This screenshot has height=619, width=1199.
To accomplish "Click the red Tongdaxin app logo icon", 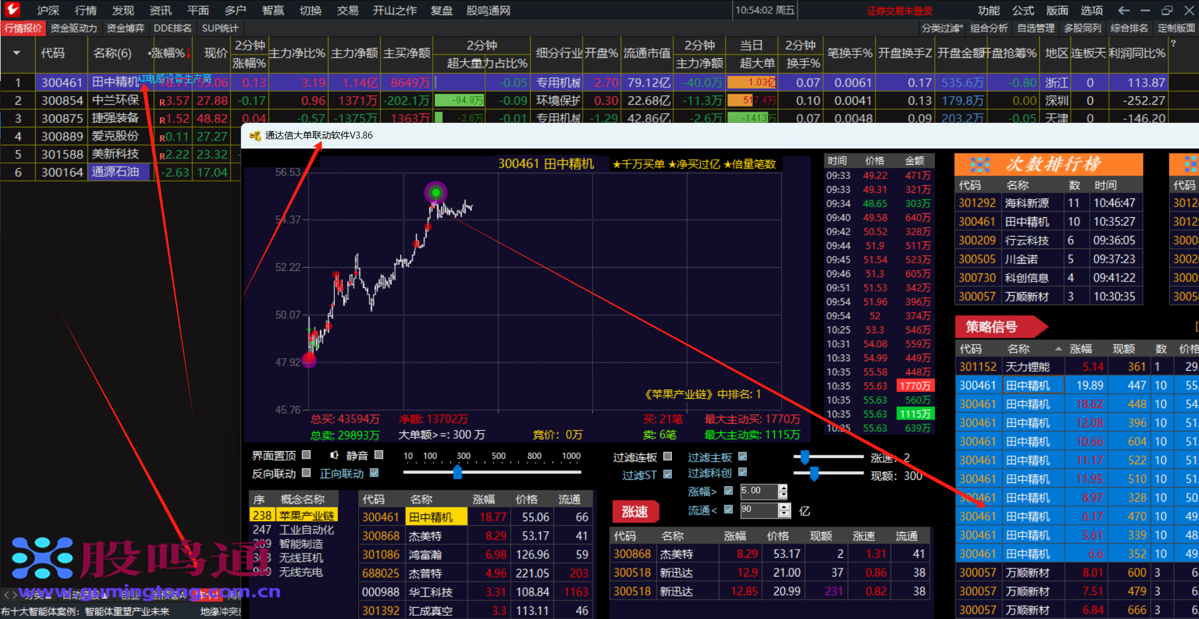I will [12, 9].
